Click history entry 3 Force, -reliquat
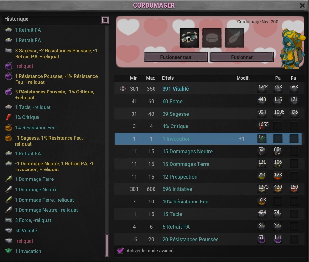This screenshot has height=262, width=309. click(x=33, y=220)
